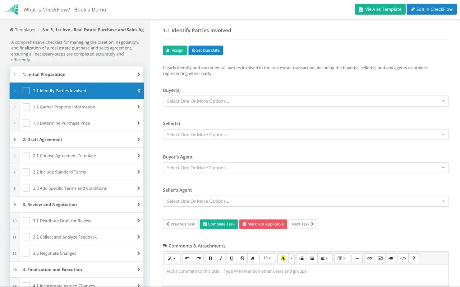Check the 2.2 Include Standard Terms box
The width and height of the screenshot is (460, 287).
click(x=26, y=172)
